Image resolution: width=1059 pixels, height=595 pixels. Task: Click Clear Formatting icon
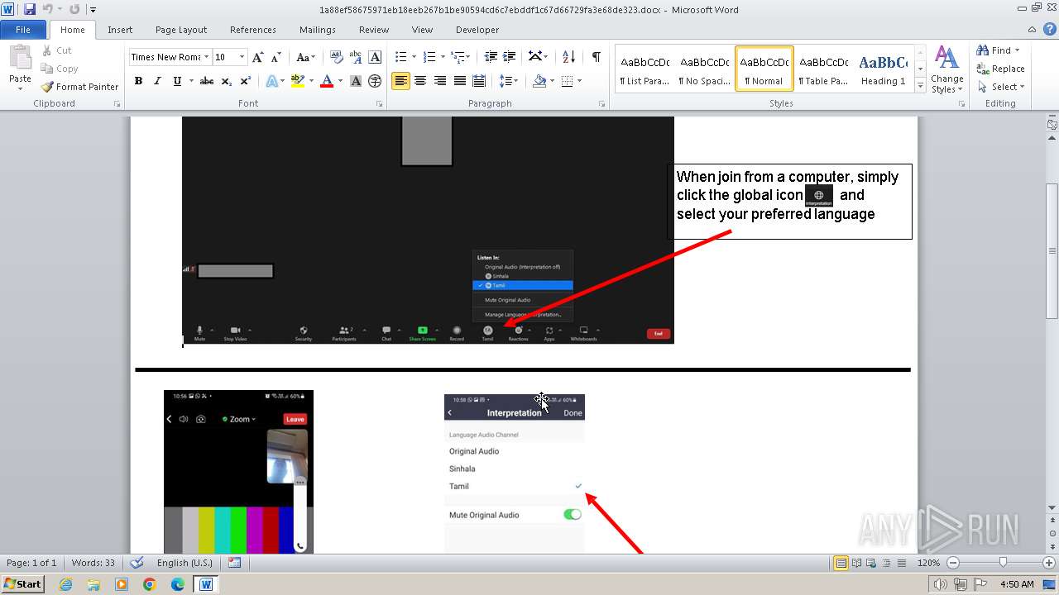(x=337, y=57)
